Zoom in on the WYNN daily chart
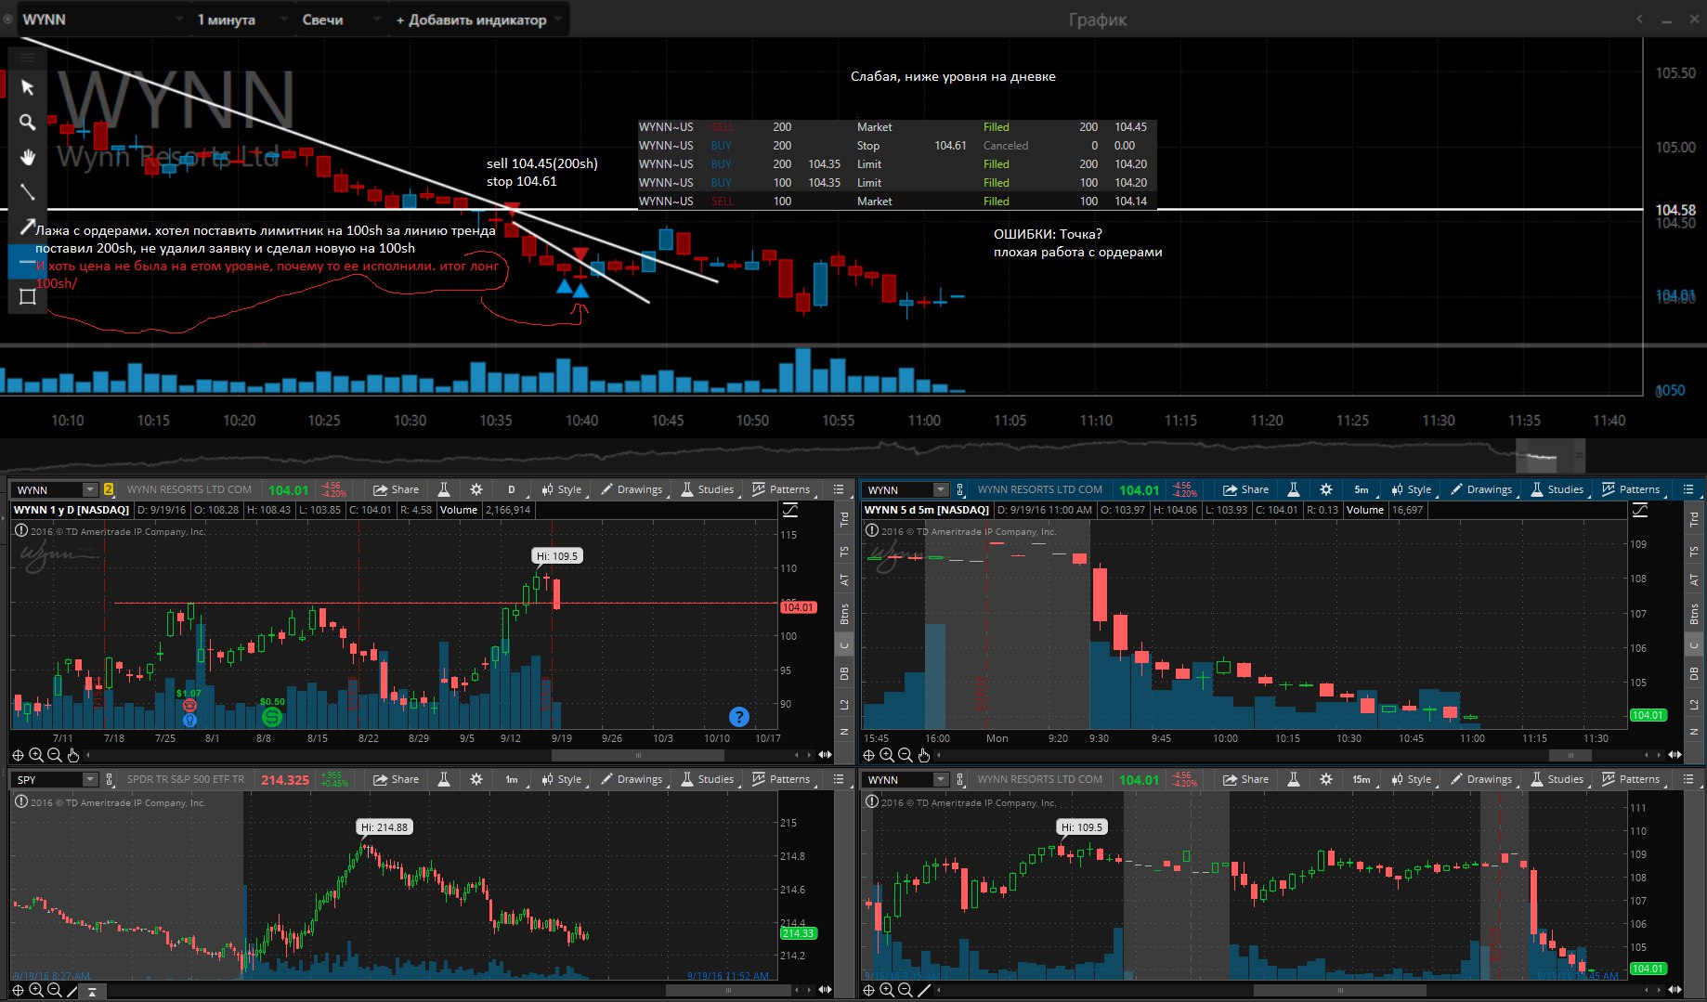This screenshot has height=1002, width=1707. [x=36, y=755]
